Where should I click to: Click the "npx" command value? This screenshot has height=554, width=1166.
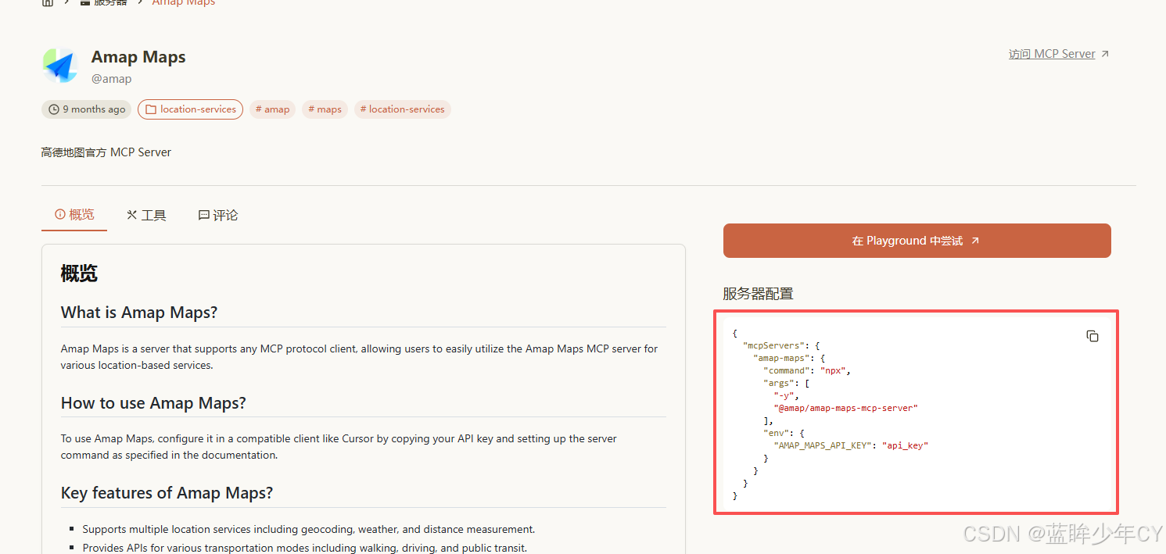833,370
